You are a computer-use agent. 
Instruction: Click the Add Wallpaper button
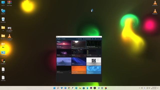79,39
